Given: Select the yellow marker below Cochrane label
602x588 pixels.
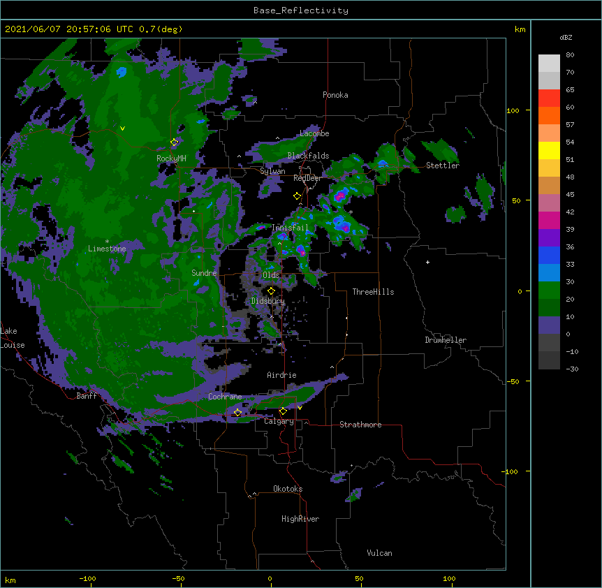Looking at the screenshot, I should (237, 413).
